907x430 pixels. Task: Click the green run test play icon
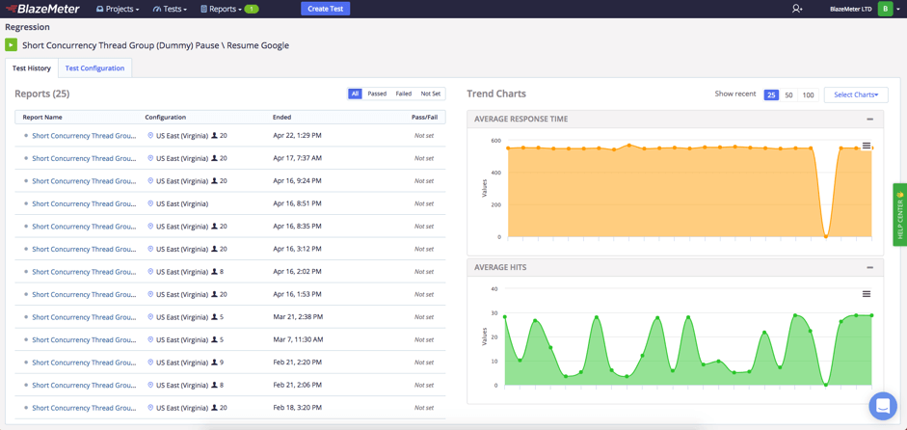[11, 44]
